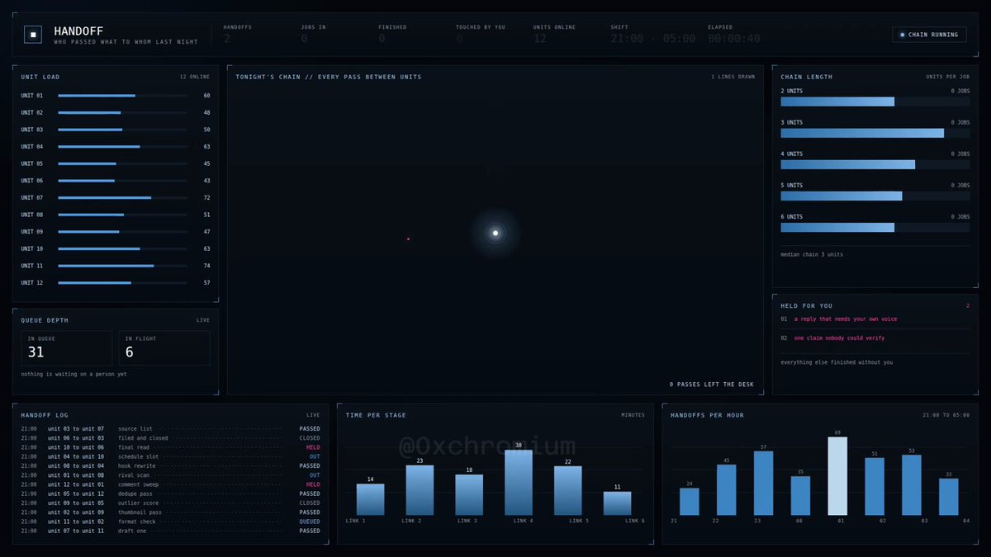Click the Units Online value 12 in header
Viewport: 991px width, 557px height.
[540, 39]
